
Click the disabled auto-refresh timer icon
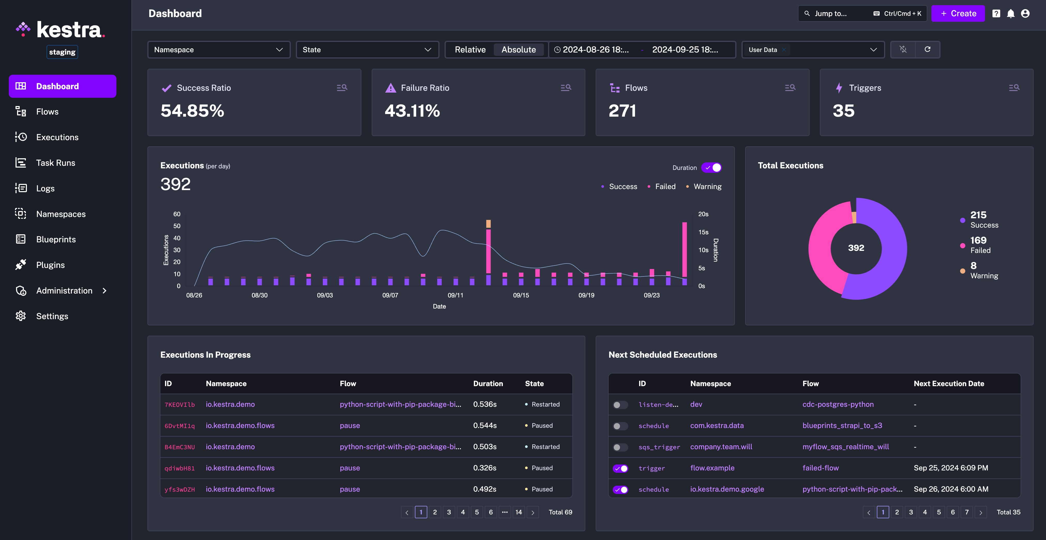tap(903, 50)
